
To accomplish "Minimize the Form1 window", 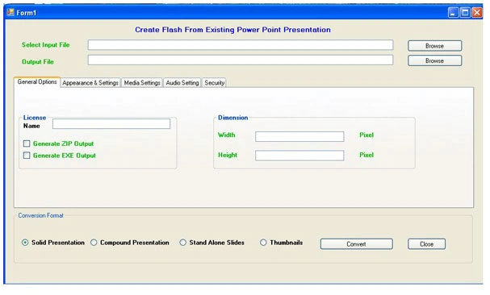I will (453, 12).
